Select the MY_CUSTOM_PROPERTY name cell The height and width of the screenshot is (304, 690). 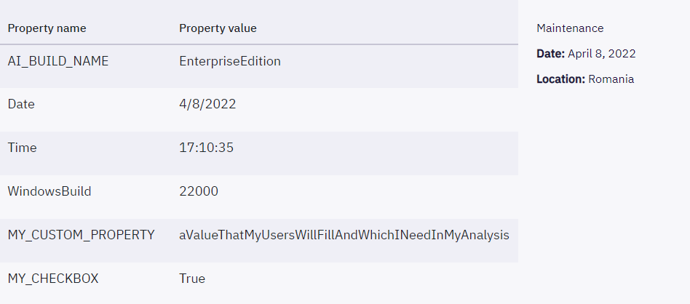tap(81, 235)
